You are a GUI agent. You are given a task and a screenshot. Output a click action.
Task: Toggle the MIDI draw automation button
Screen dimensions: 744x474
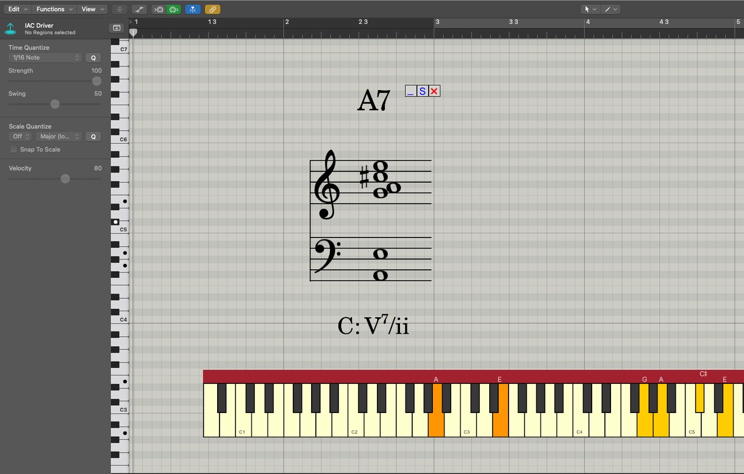coord(139,9)
